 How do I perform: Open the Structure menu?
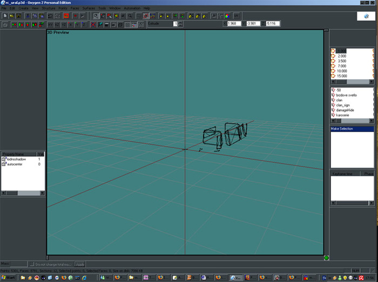[x=48, y=9]
